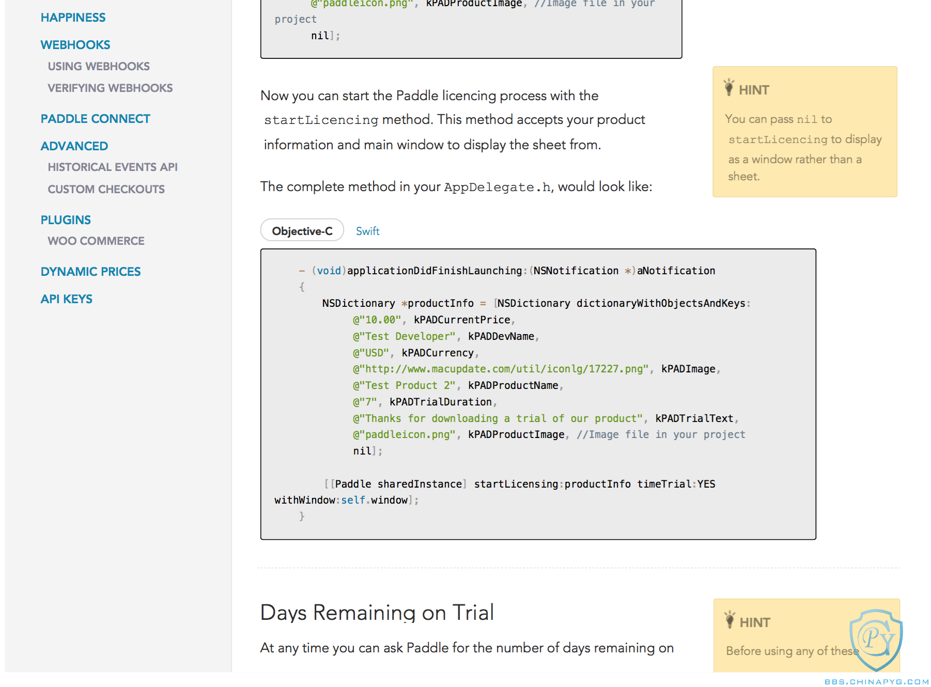The height and width of the screenshot is (687, 931).
Task: Click the applicationDidFinishLaunching code line
Action: (x=507, y=271)
